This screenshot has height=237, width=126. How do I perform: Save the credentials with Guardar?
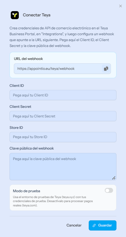pos(103,225)
